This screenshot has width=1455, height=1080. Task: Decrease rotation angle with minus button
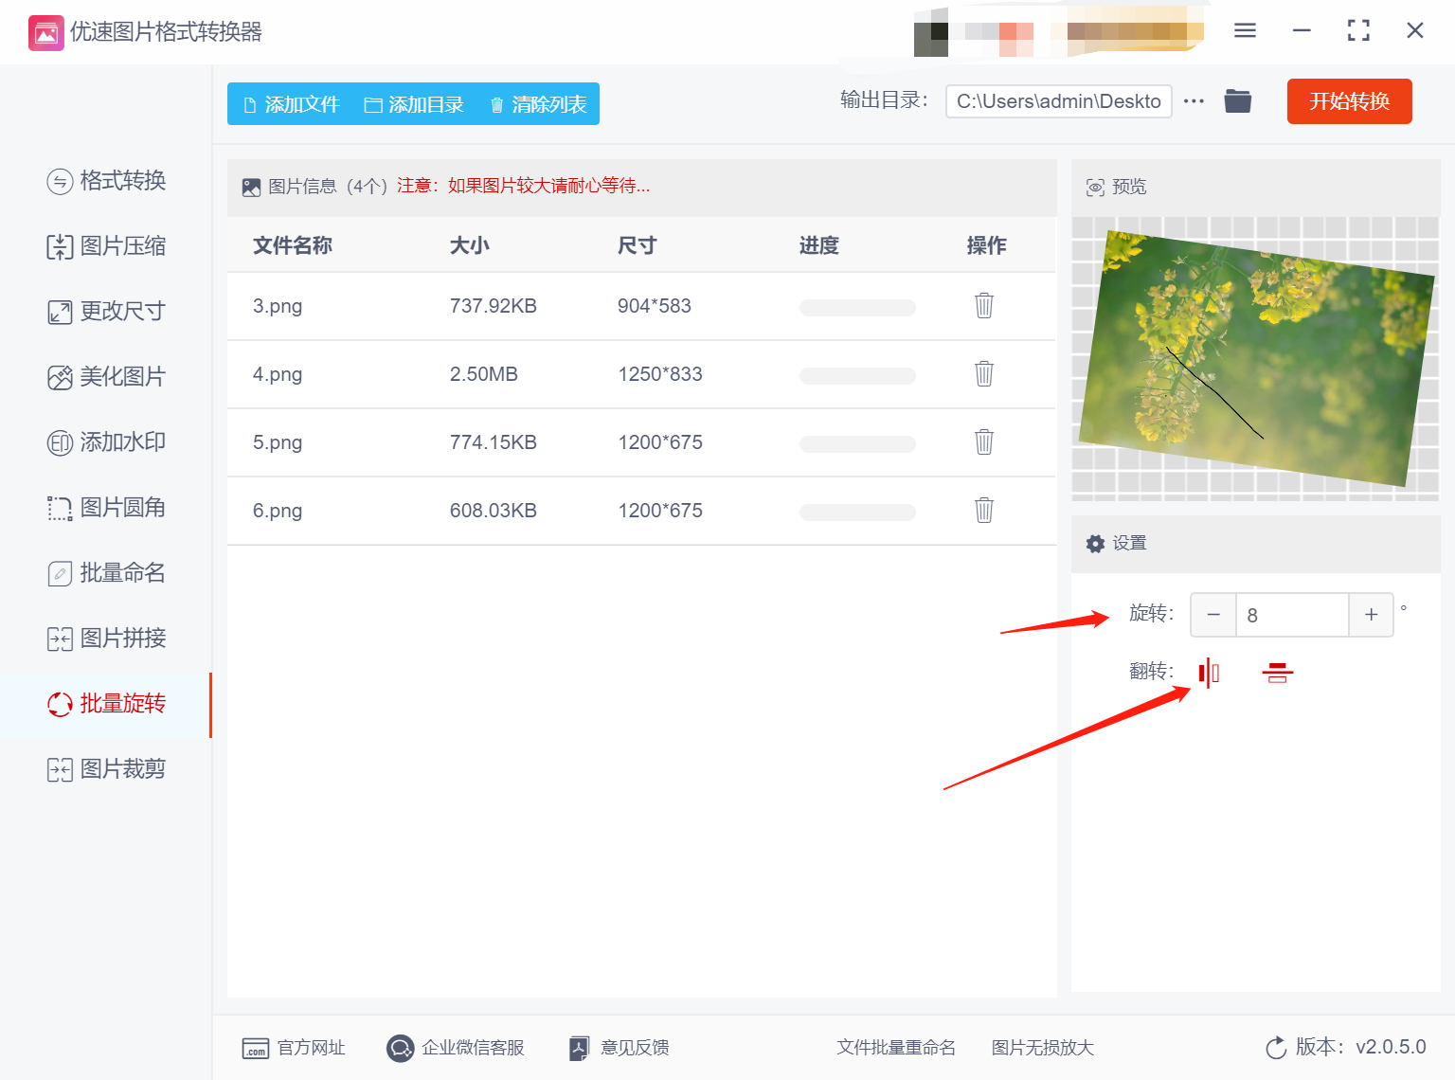click(1213, 615)
